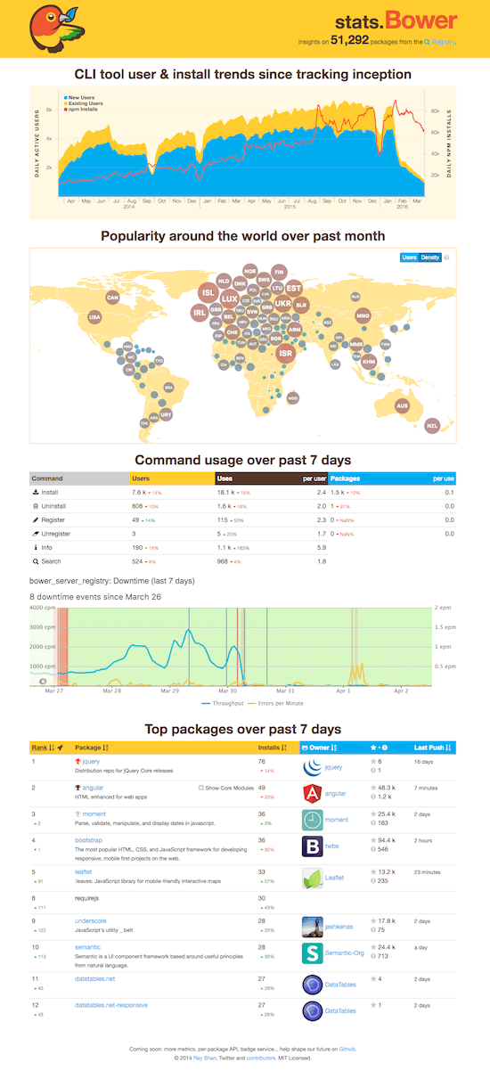Click the Unregister eraser icon
This screenshot has height=1071, width=490.
coord(36,534)
